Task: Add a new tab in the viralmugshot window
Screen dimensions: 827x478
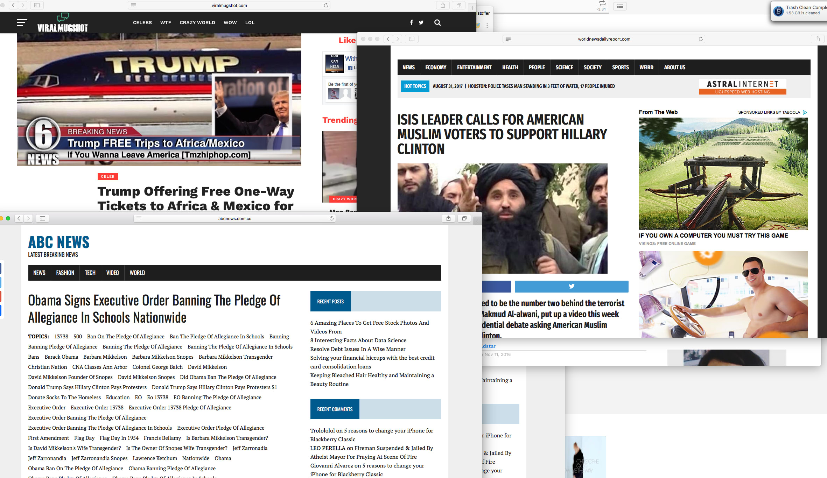Action: [x=472, y=8]
